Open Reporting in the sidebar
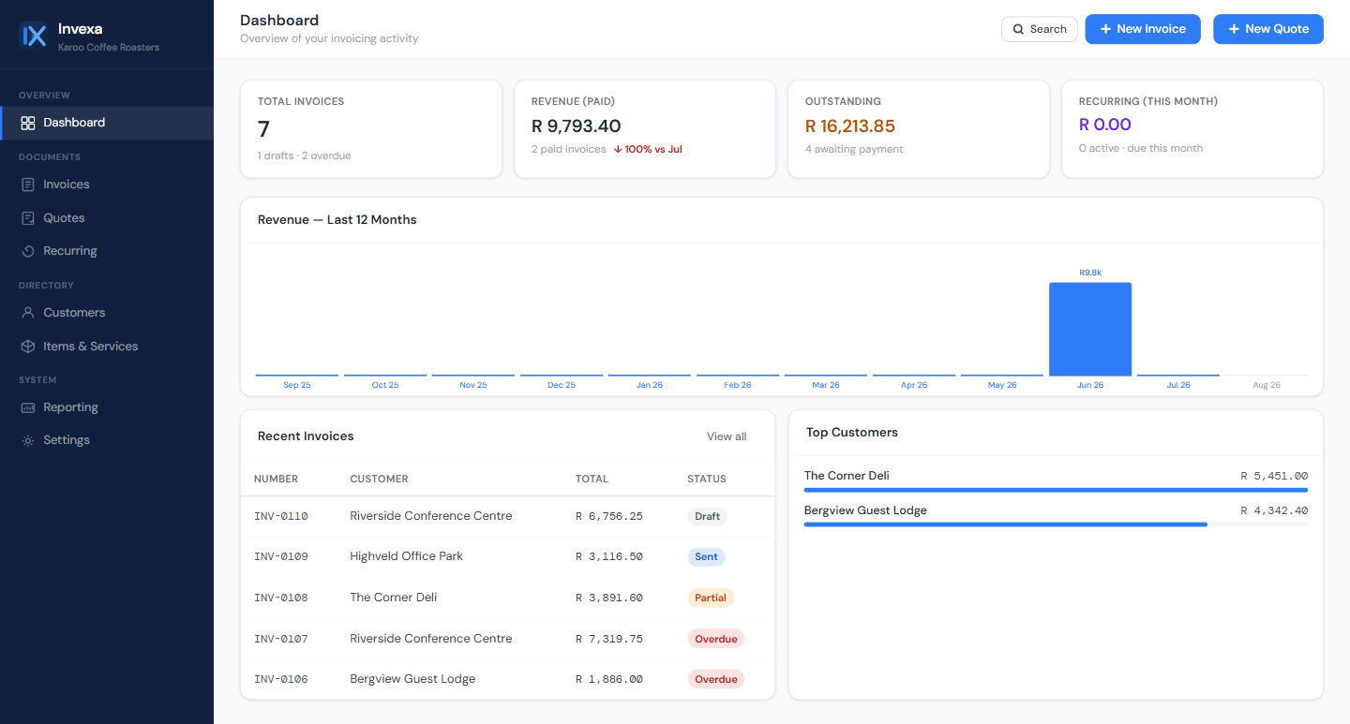 107,407
